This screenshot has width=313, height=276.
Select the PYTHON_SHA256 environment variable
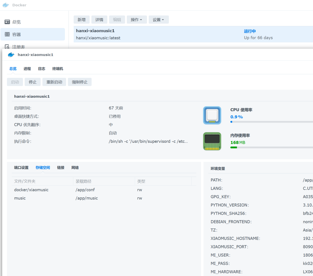pos(229,213)
